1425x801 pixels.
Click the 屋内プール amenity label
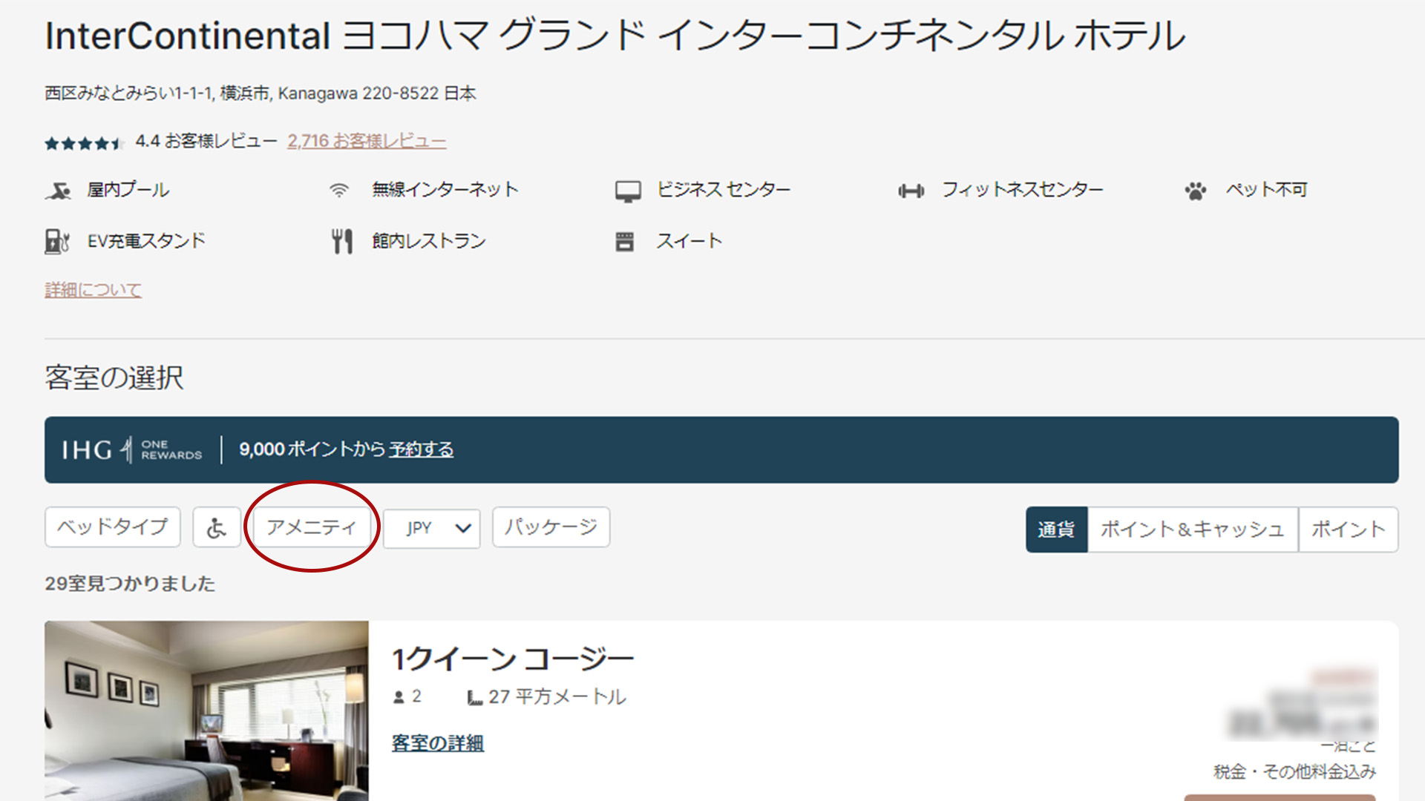click(x=128, y=190)
